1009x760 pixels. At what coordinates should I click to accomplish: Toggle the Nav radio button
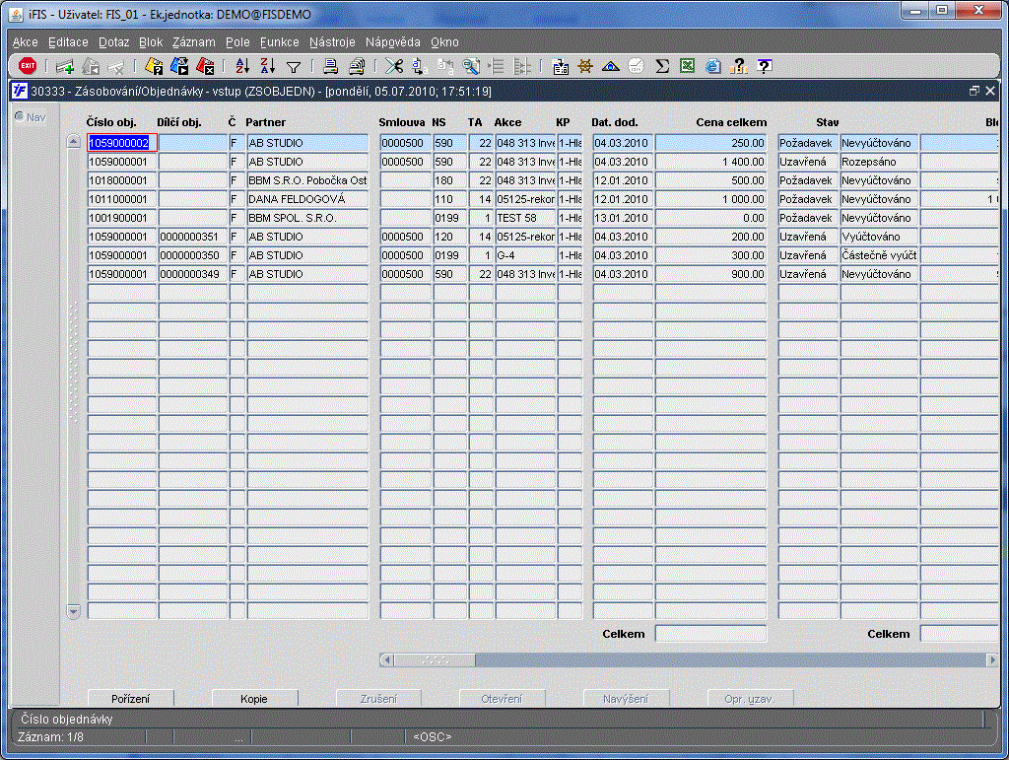tap(20, 116)
